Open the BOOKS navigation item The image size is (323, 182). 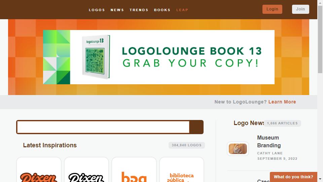click(162, 10)
